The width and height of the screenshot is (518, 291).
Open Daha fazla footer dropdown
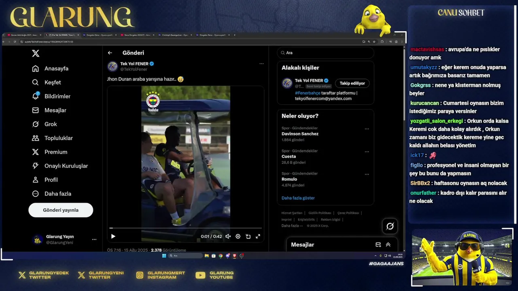point(292,226)
